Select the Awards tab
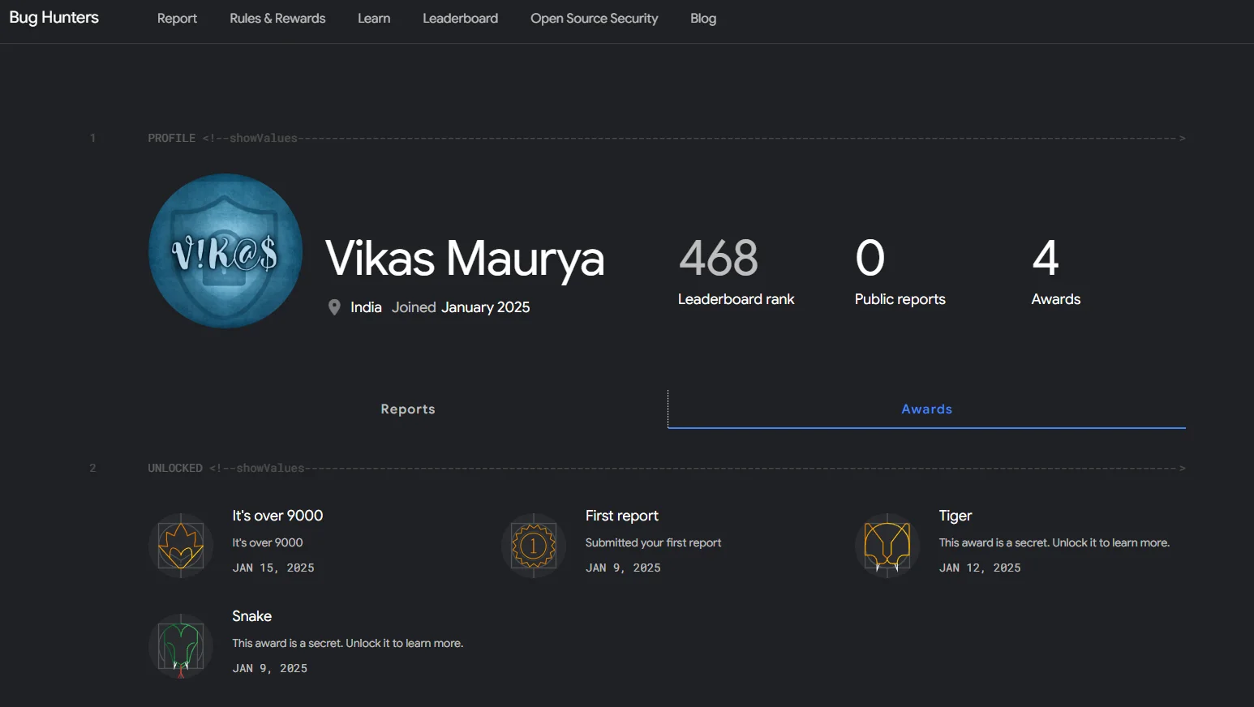Screen dimensions: 1254x707 [926, 409]
